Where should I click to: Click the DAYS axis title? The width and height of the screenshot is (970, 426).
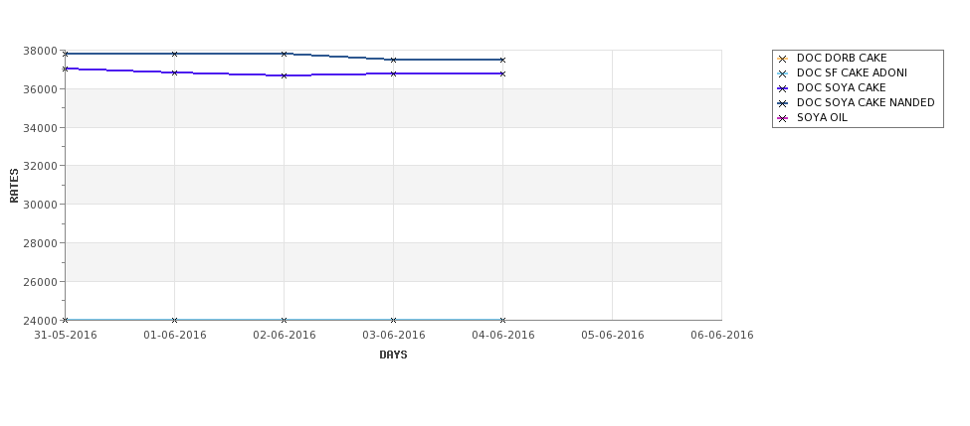(393, 355)
